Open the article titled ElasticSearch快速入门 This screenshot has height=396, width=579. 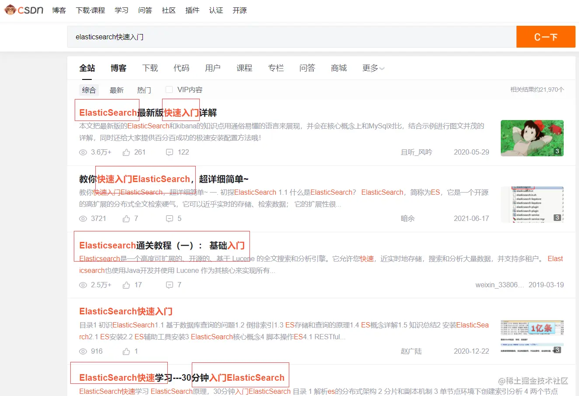pyautogui.click(x=126, y=311)
